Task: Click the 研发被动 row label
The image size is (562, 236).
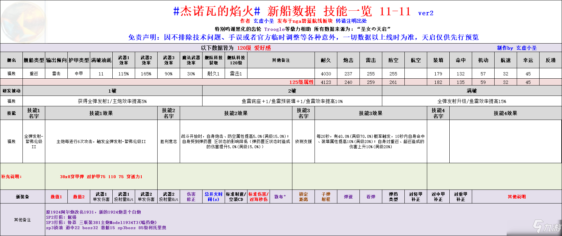Action: click(x=11, y=91)
